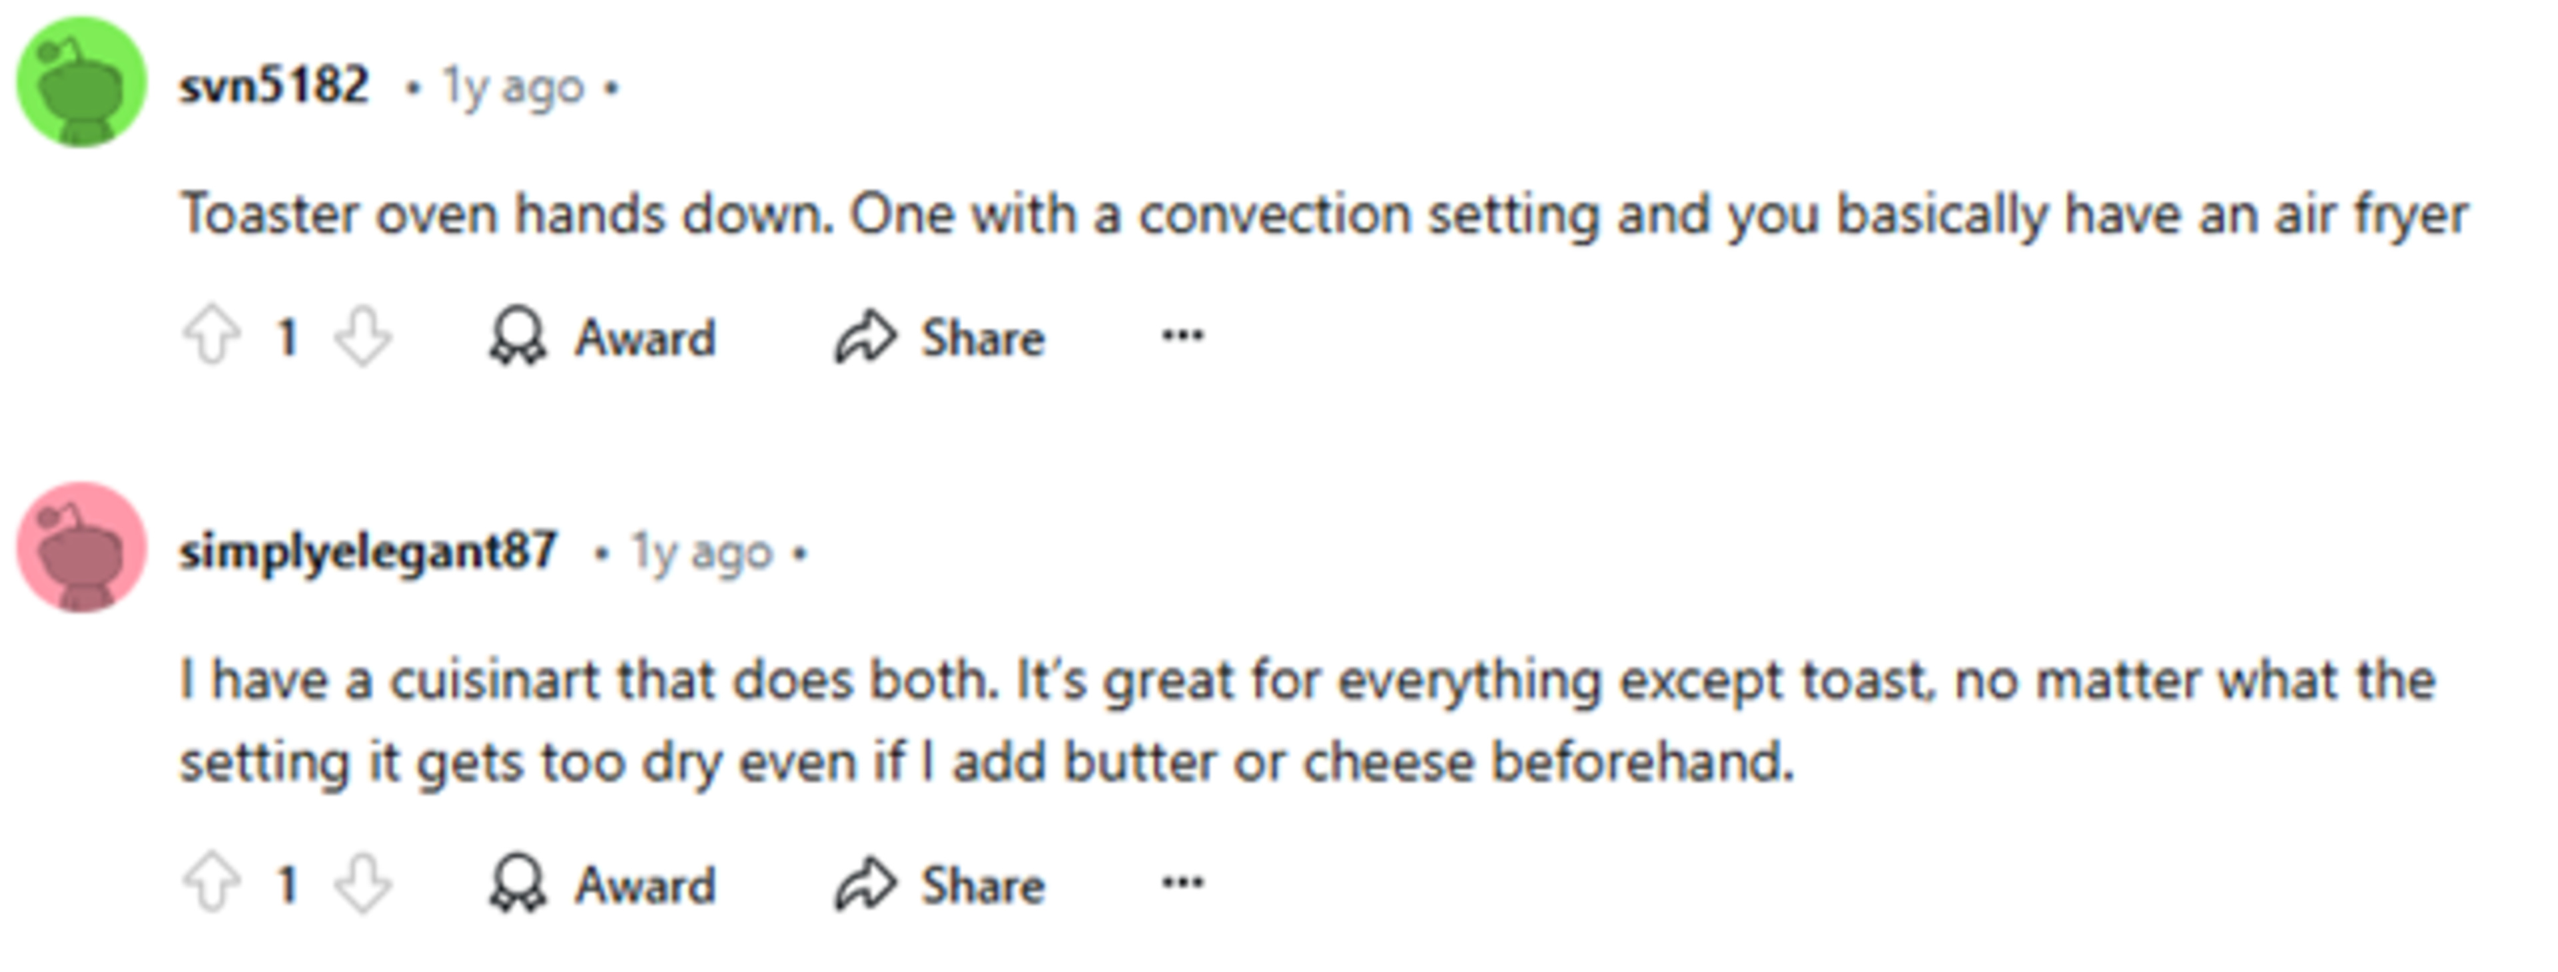Expand the three-dot menu on simplyelegant87's comment
The image size is (2558, 972).
(1182, 881)
